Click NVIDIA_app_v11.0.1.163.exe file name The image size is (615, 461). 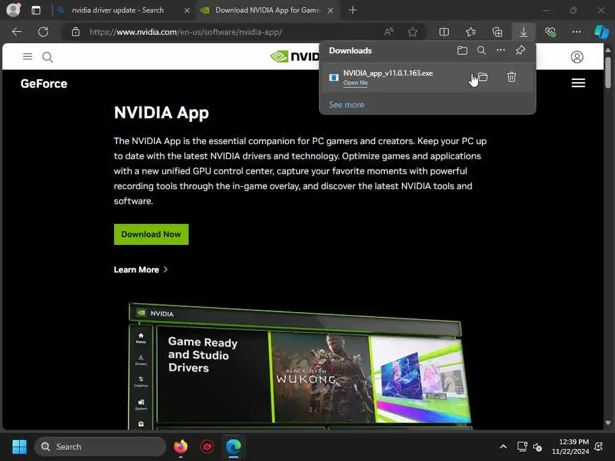tap(388, 73)
